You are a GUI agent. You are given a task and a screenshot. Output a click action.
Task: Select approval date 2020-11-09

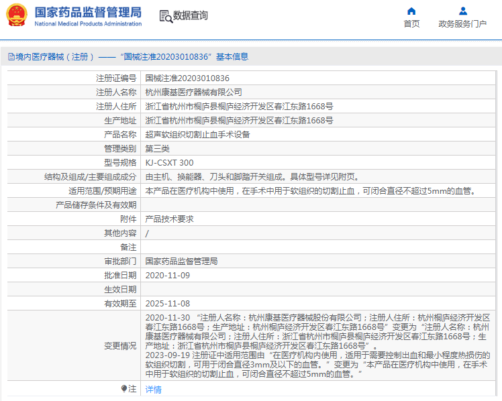[x=167, y=276]
